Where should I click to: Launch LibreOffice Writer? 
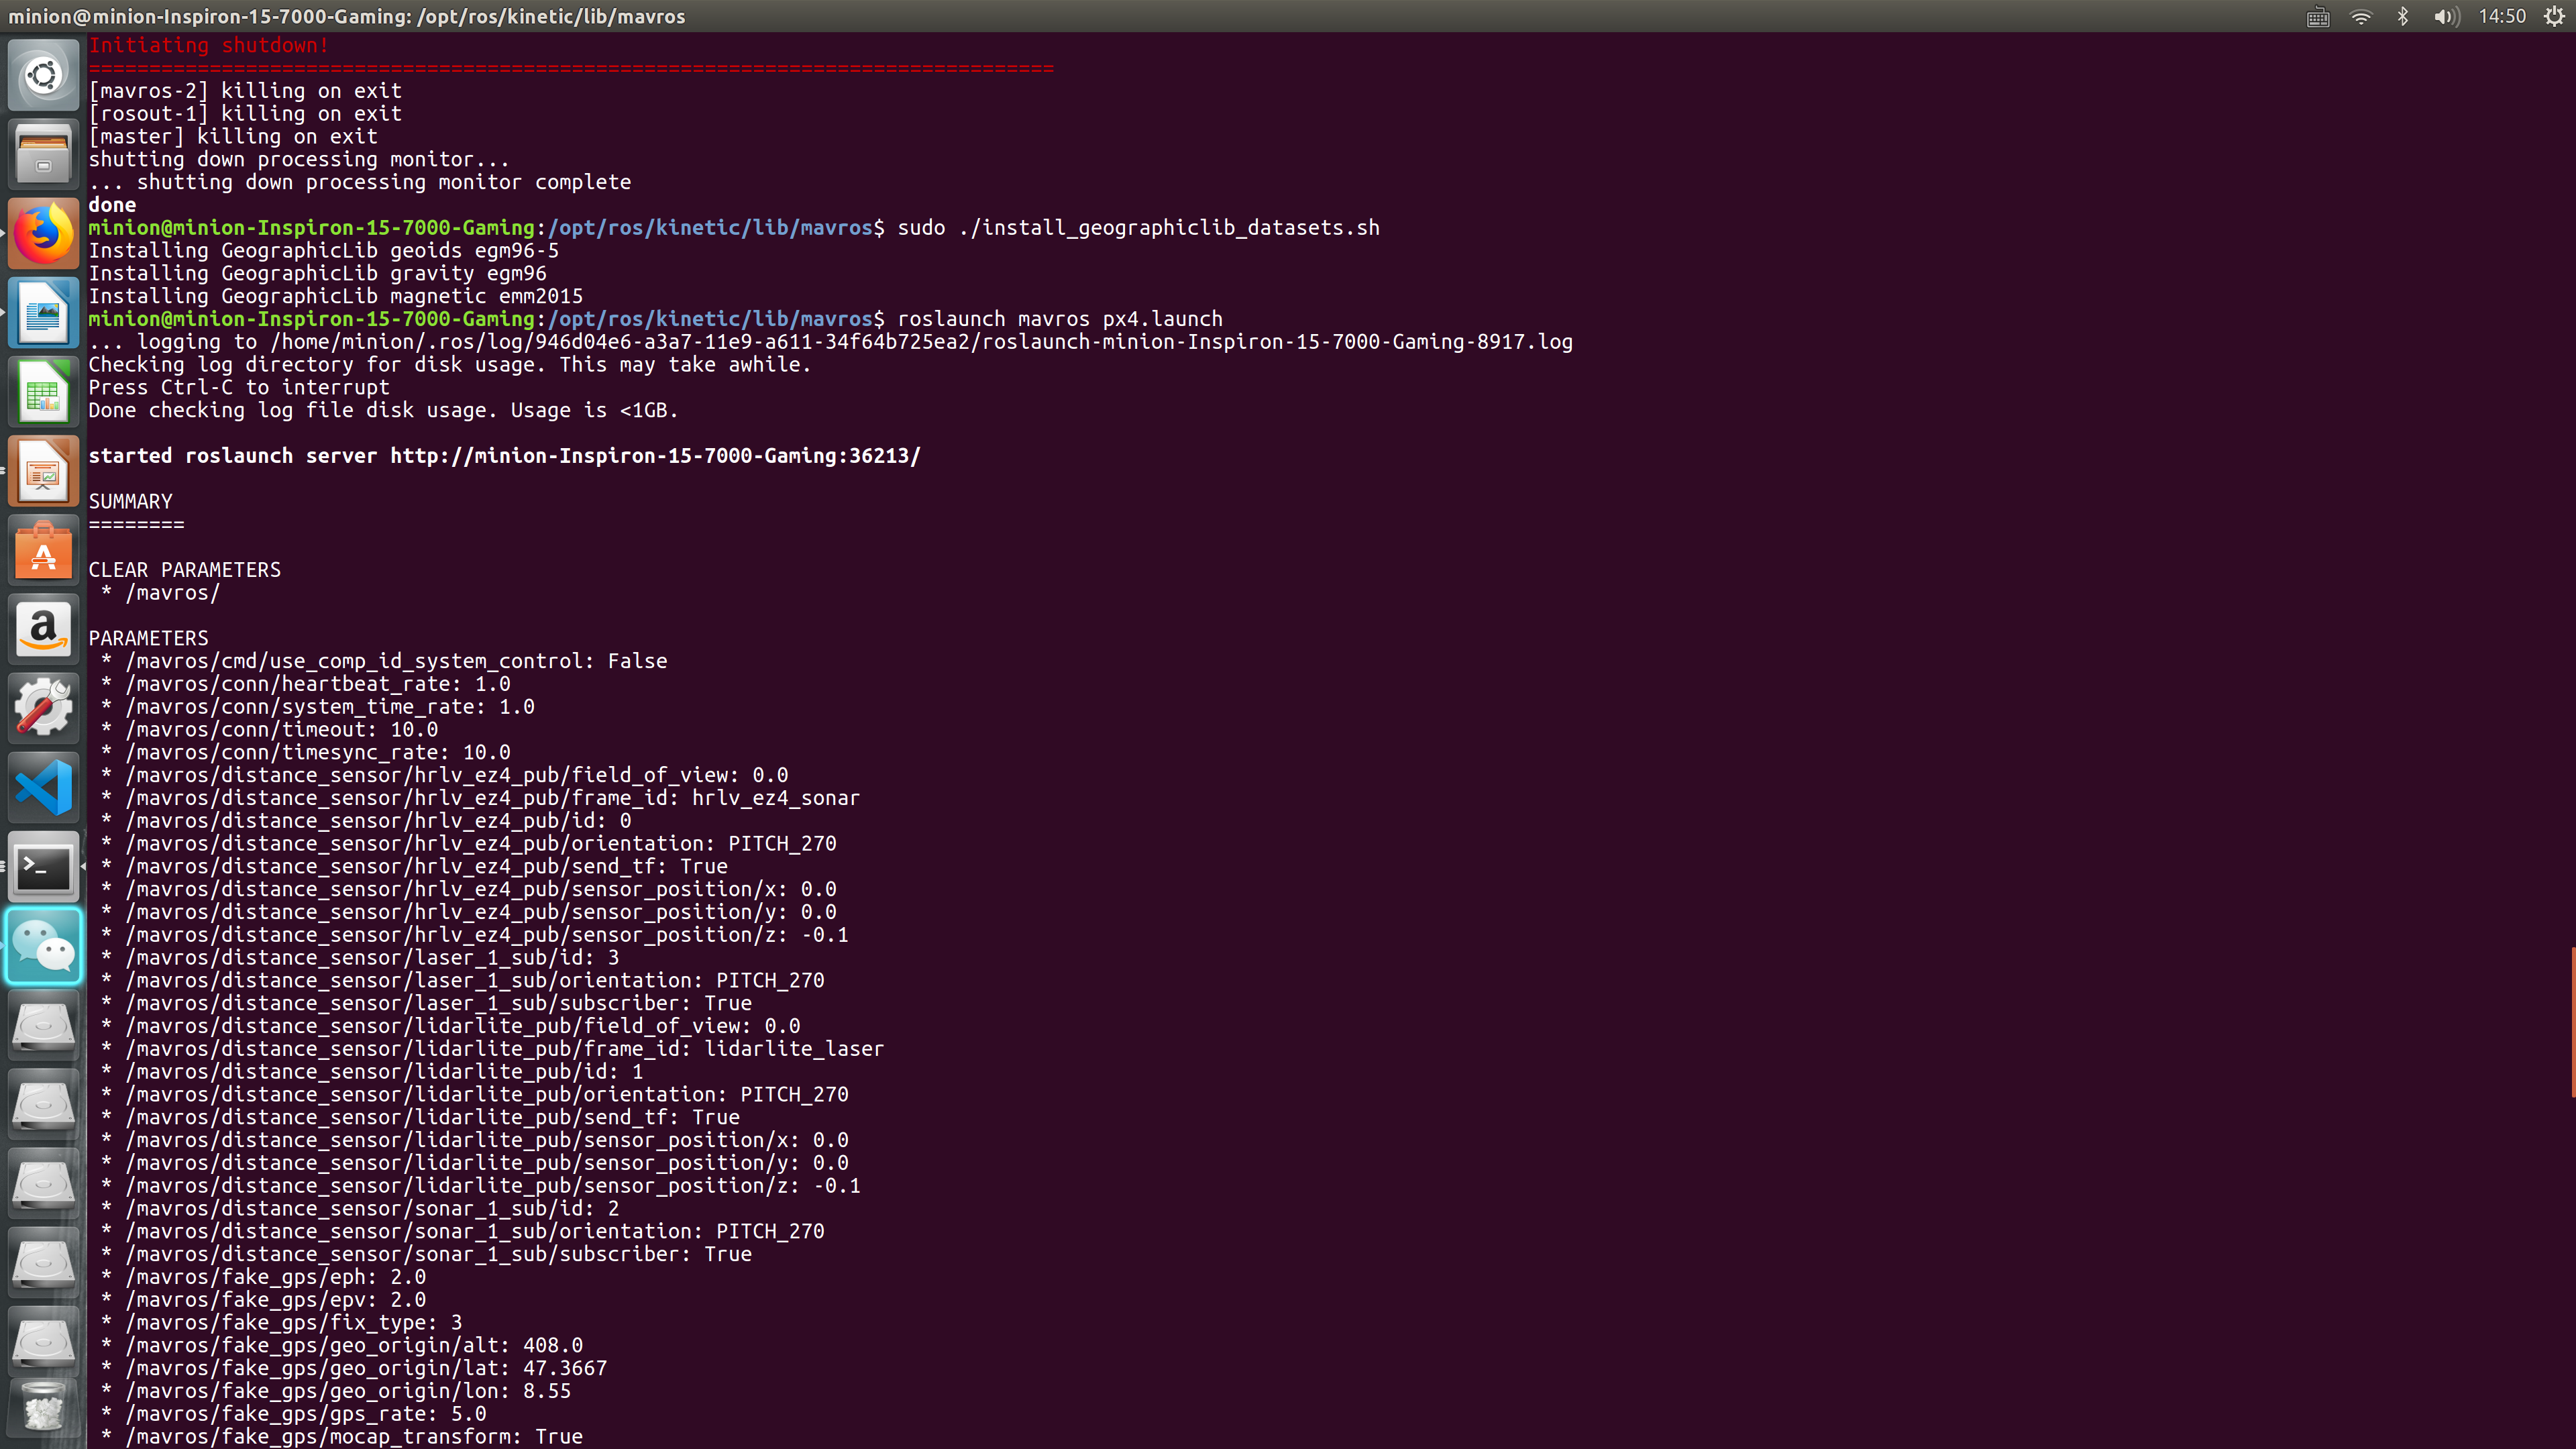(43, 311)
